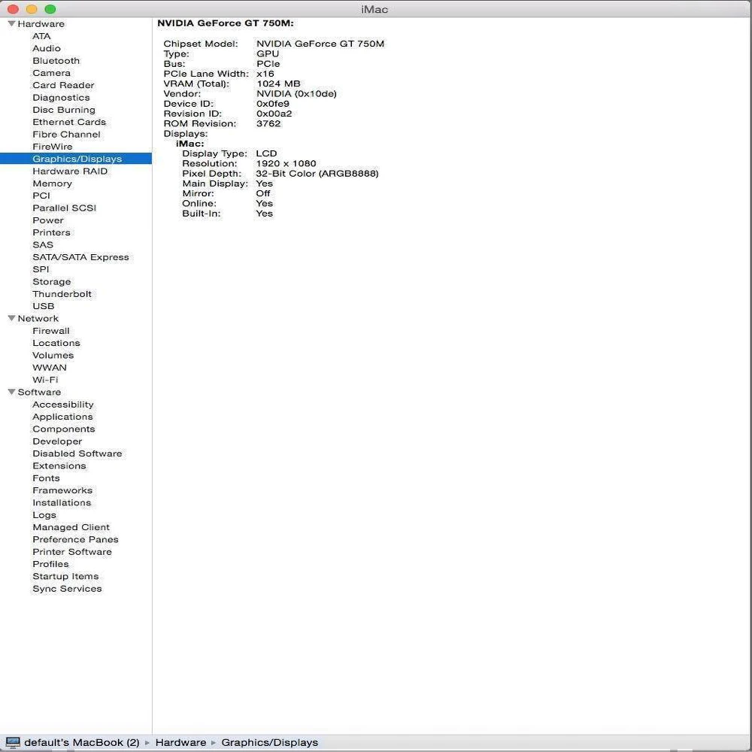Show Installations history

pyautogui.click(x=62, y=502)
